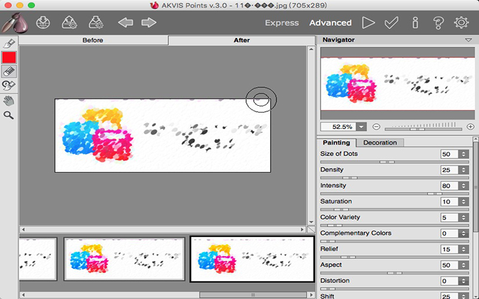Select Advanced mode
479x299 pixels.
(x=330, y=23)
